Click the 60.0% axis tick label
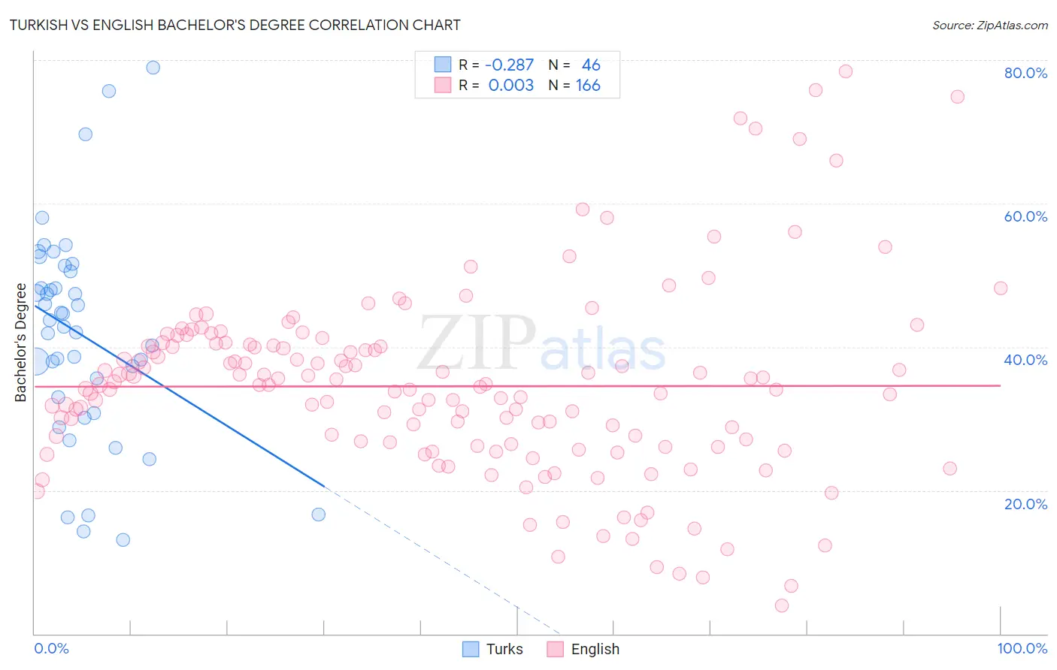This screenshot has width=1057, height=670. pyautogui.click(x=1025, y=216)
